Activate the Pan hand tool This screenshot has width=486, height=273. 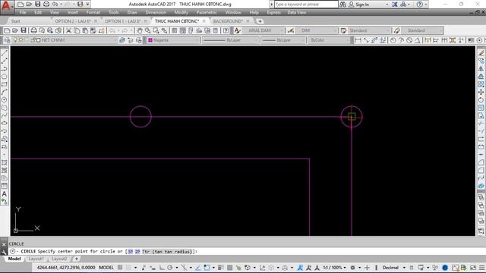pos(140,30)
